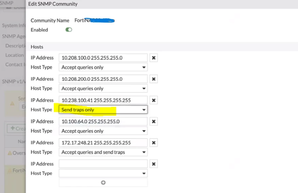298x193 pixels.
Task: Click the IP Address field containing 10.208.100.0
Action: (103, 58)
